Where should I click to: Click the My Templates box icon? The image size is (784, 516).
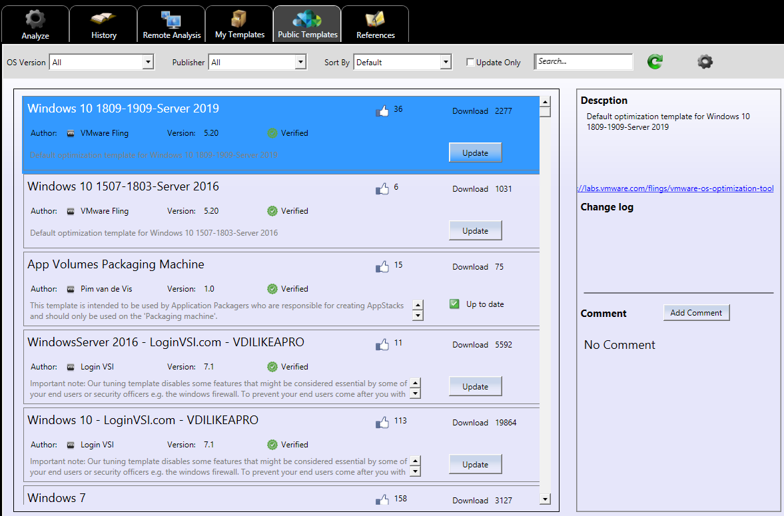click(239, 19)
